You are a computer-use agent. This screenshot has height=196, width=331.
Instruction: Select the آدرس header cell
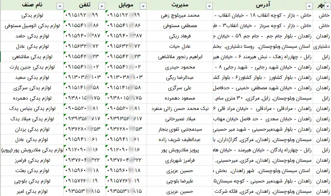tap(263, 5)
